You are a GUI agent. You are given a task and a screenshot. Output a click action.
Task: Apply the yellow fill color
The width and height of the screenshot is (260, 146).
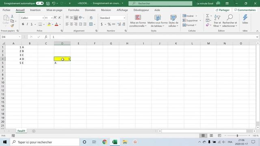pos(49,24)
